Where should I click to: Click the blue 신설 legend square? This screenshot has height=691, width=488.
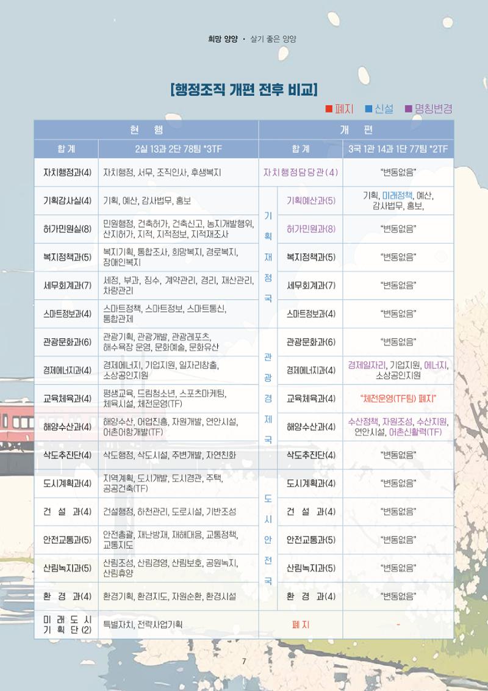pos(368,109)
